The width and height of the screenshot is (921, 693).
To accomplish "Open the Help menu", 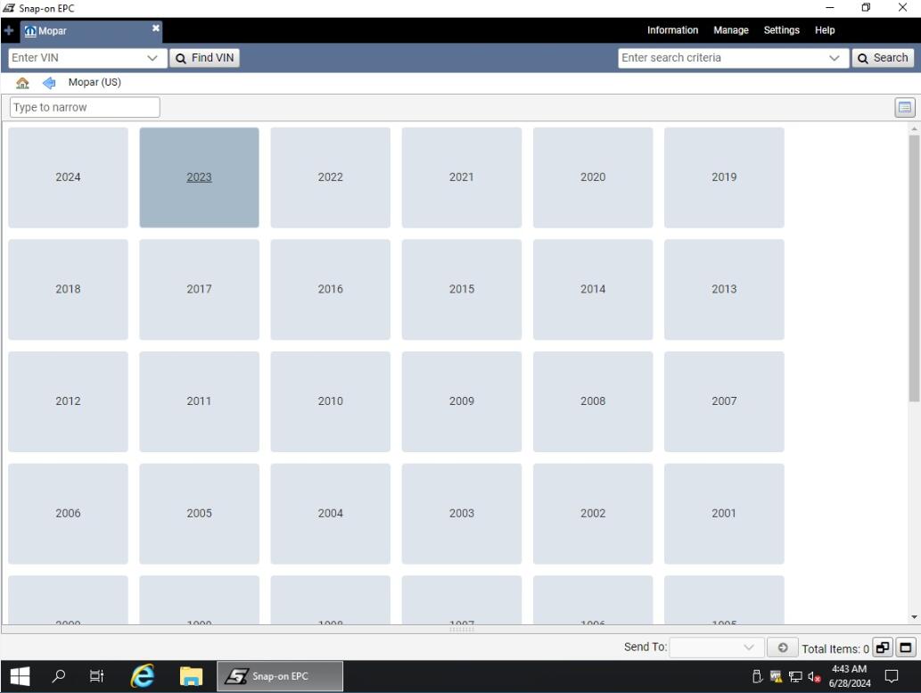I will coord(825,30).
